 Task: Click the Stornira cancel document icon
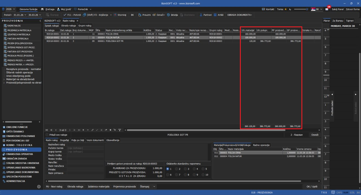pyautogui.click(x=115, y=15)
